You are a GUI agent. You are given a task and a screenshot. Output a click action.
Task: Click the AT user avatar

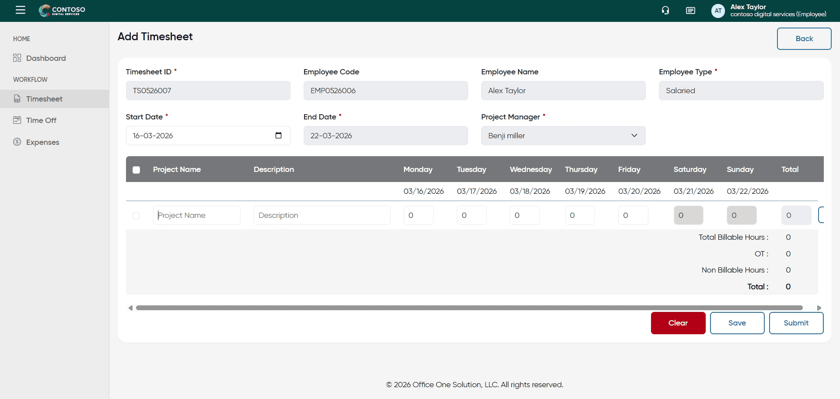718,11
